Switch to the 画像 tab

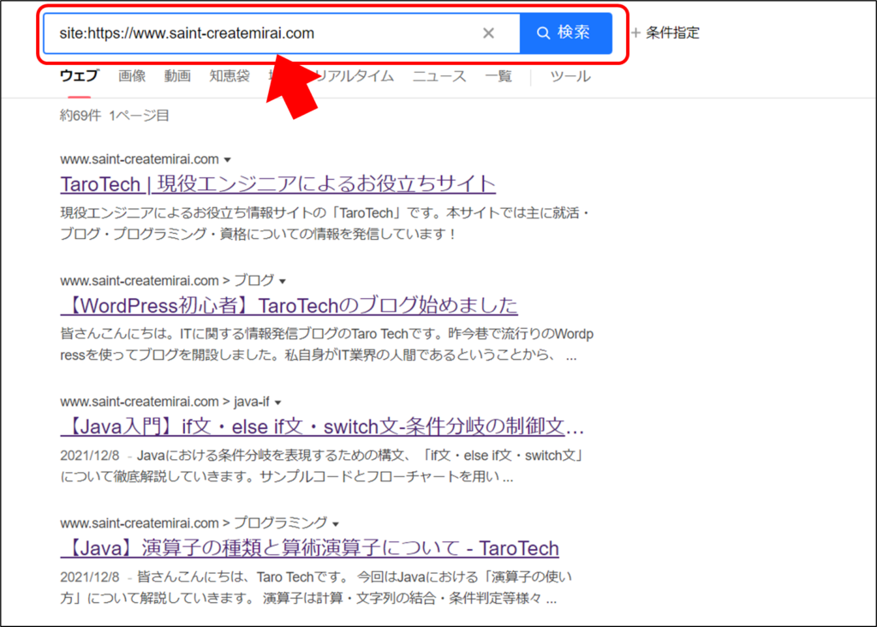[x=132, y=75]
